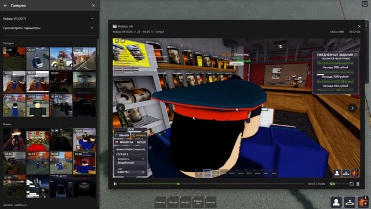
Task: Mute the video via speaker icon
Action: click(332, 184)
